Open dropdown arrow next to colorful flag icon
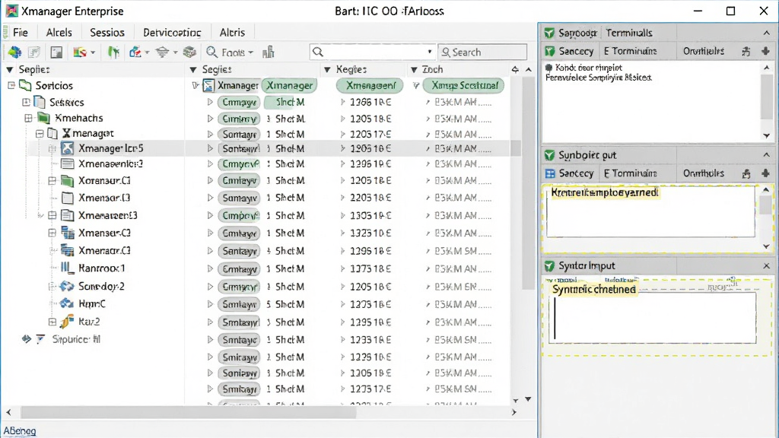This screenshot has width=779, height=438. [x=93, y=52]
